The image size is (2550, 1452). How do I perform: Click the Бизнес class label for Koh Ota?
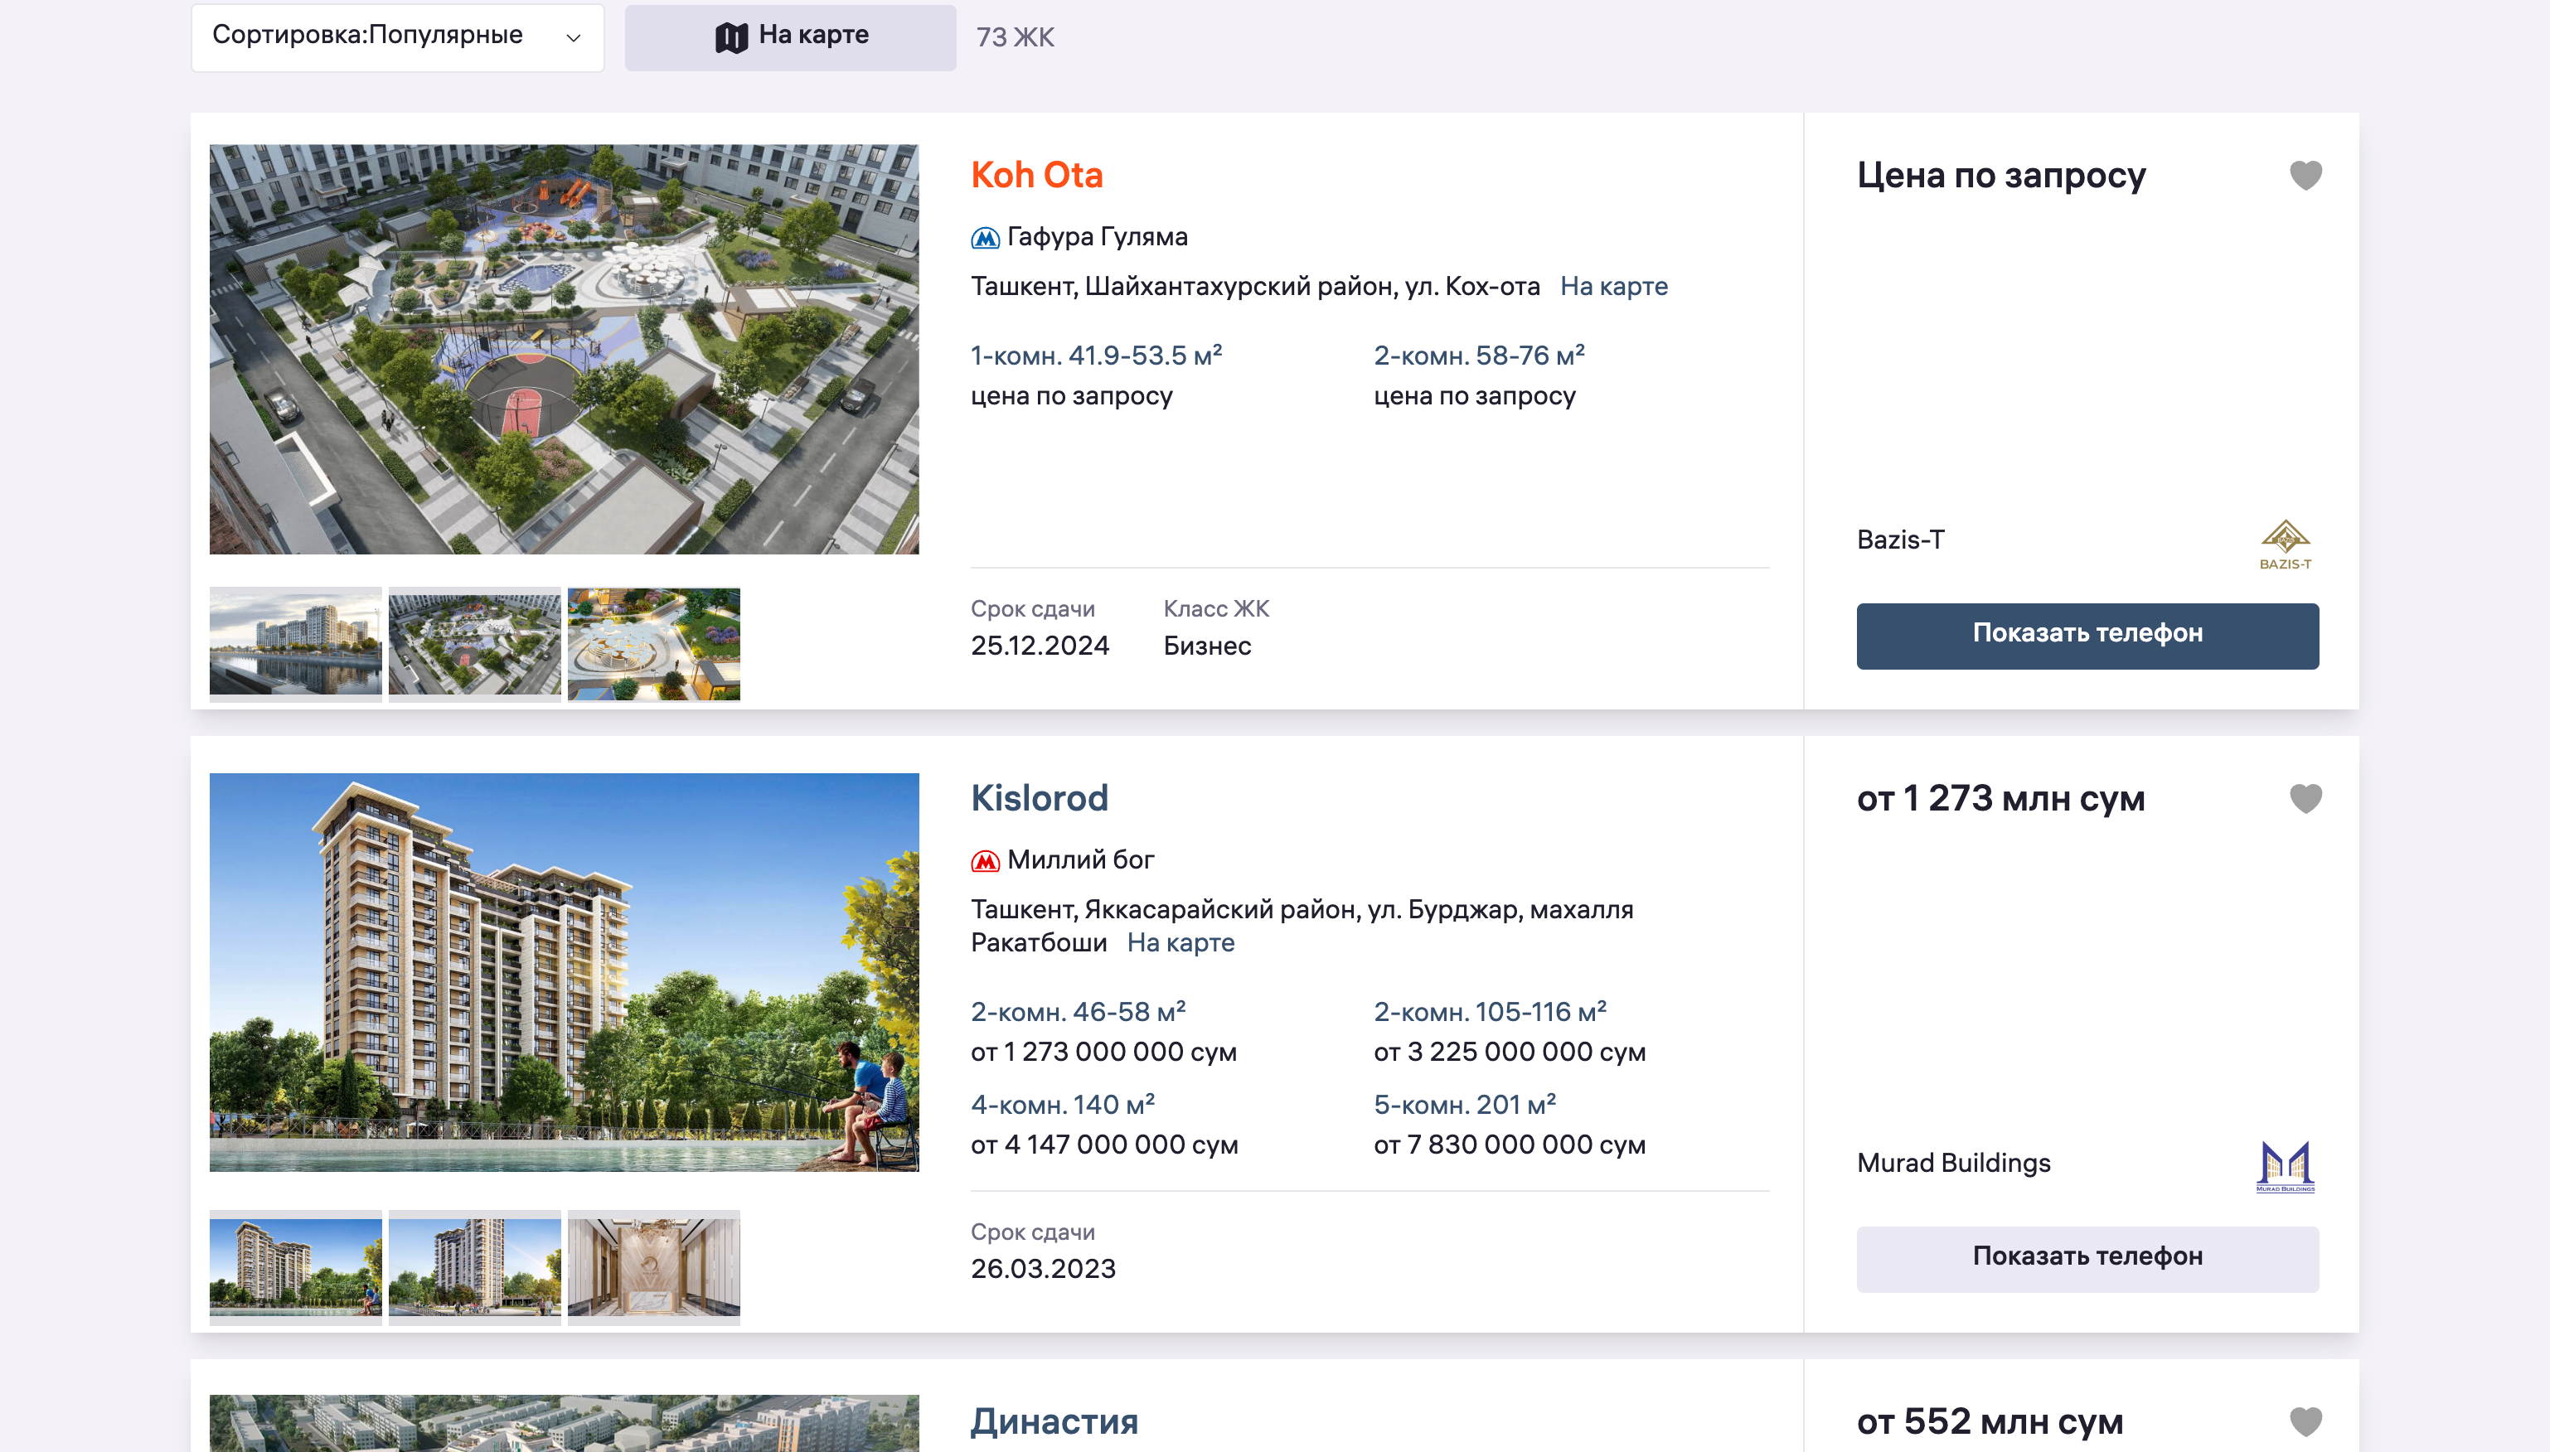pyautogui.click(x=1207, y=646)
